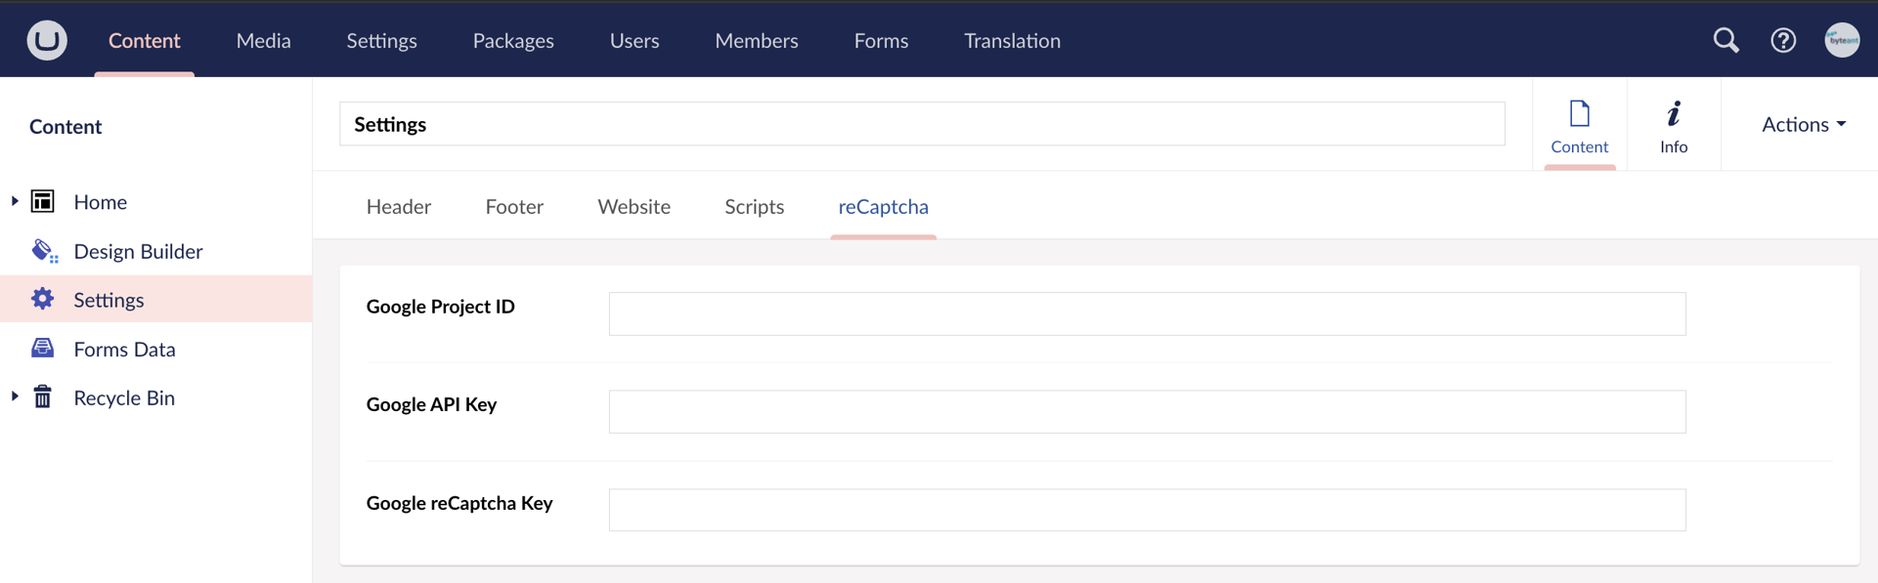Expand the Home tree node arrow
Screen dimensions: 1878x583
(x=15, y=201)
